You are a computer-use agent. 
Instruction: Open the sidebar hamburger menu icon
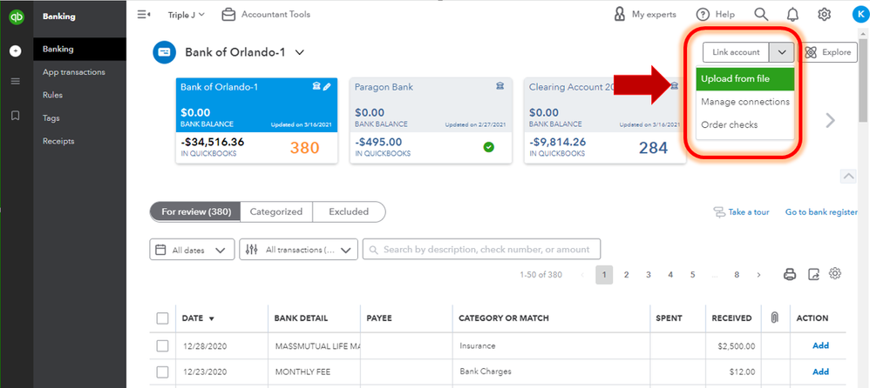coord(16,82)
